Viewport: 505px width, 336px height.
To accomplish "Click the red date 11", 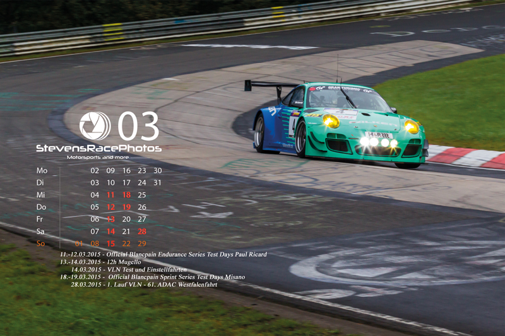I will pos(110,195).
